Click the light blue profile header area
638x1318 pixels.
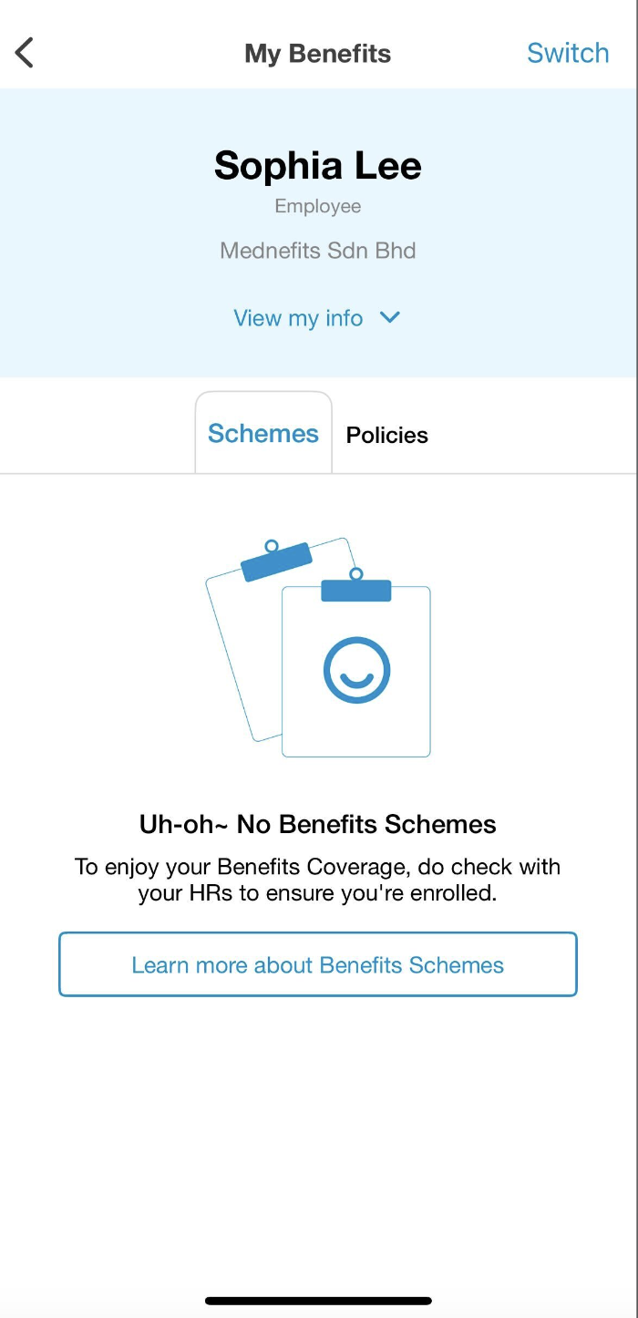(x=318, y=232)
